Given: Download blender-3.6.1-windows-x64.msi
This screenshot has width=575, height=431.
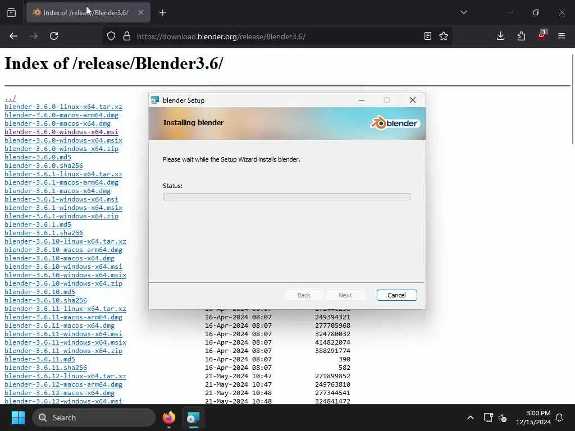Looking at the screenshot, I should 61,199.
